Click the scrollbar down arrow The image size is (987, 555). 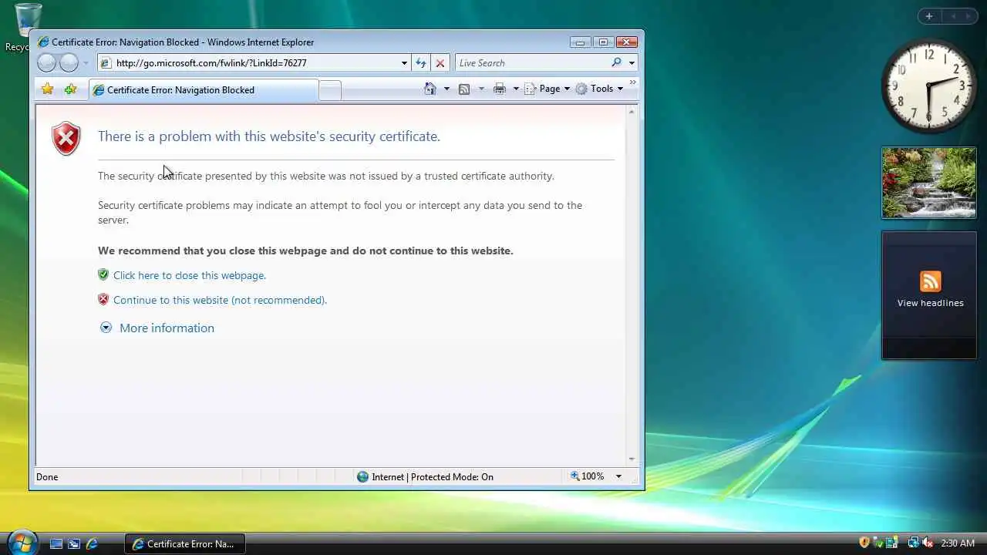pyautogui.click(x=632, y=459)
